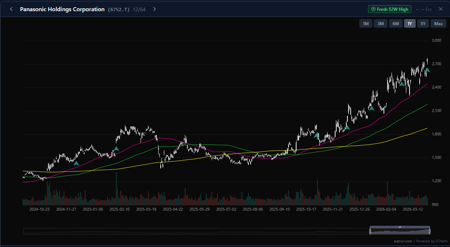Activate the 5Y view toggle
Screen dimensions: 450x247
(423, 23)
